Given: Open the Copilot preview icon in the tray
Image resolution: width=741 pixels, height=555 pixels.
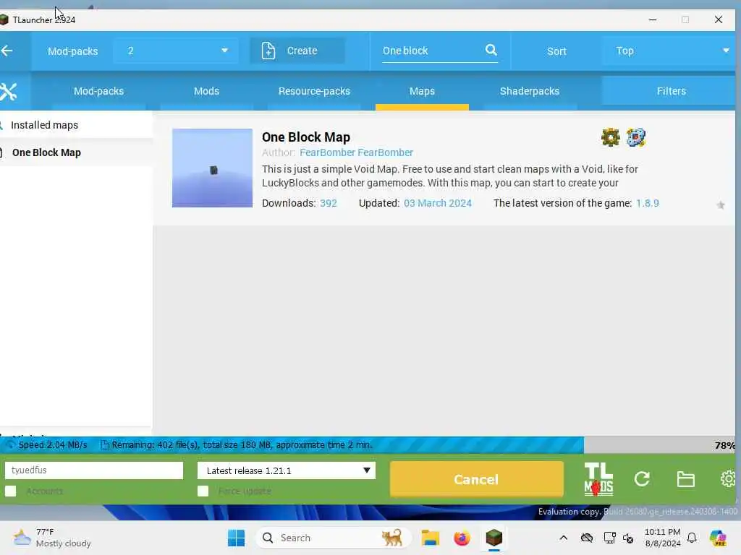Looking at the screenshot, I should 718,538.
